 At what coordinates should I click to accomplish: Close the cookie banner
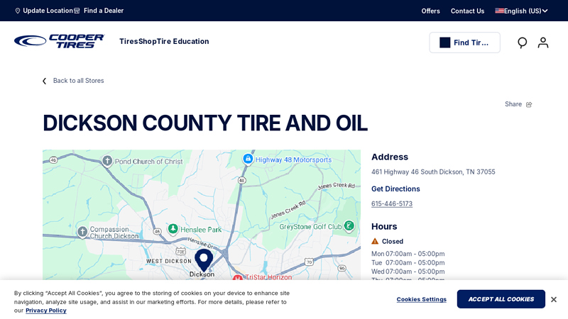(x=554, y=299)
